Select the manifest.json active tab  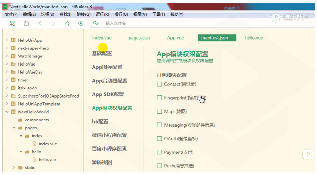[217, 38]
